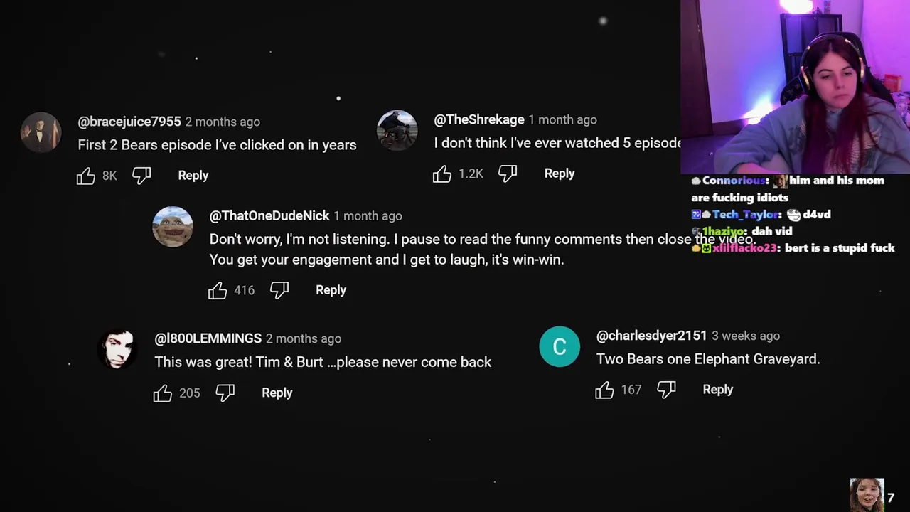This screenshot has height=512, width=910.
Task: Dislike the @l800LEMMINGS comment
Action: click(x=225, y=393)
